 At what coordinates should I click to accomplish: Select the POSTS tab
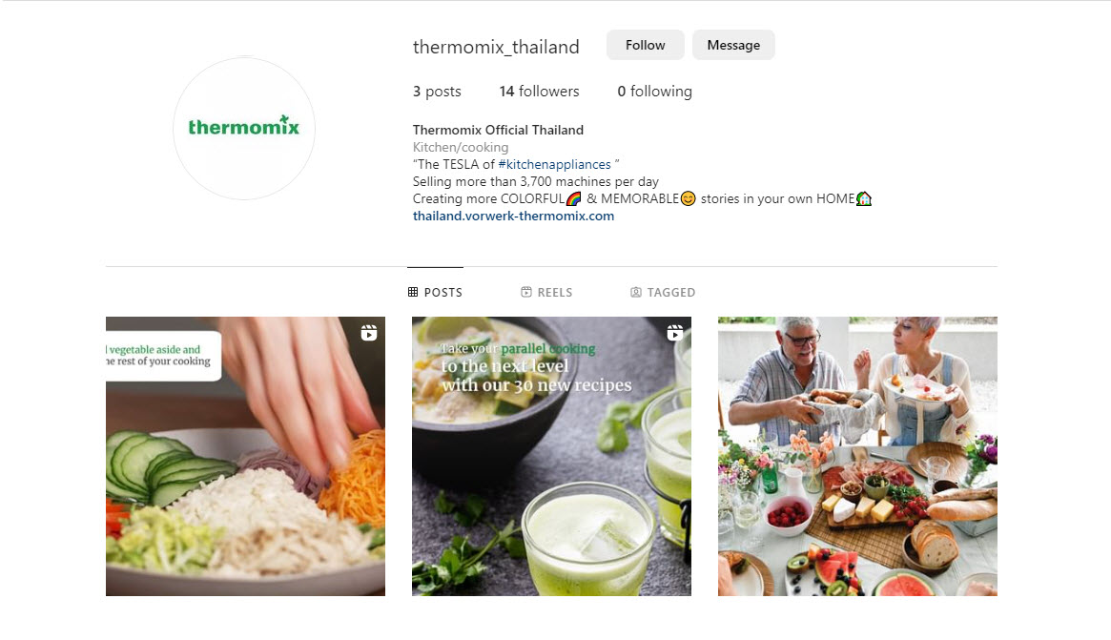(435, 292)
